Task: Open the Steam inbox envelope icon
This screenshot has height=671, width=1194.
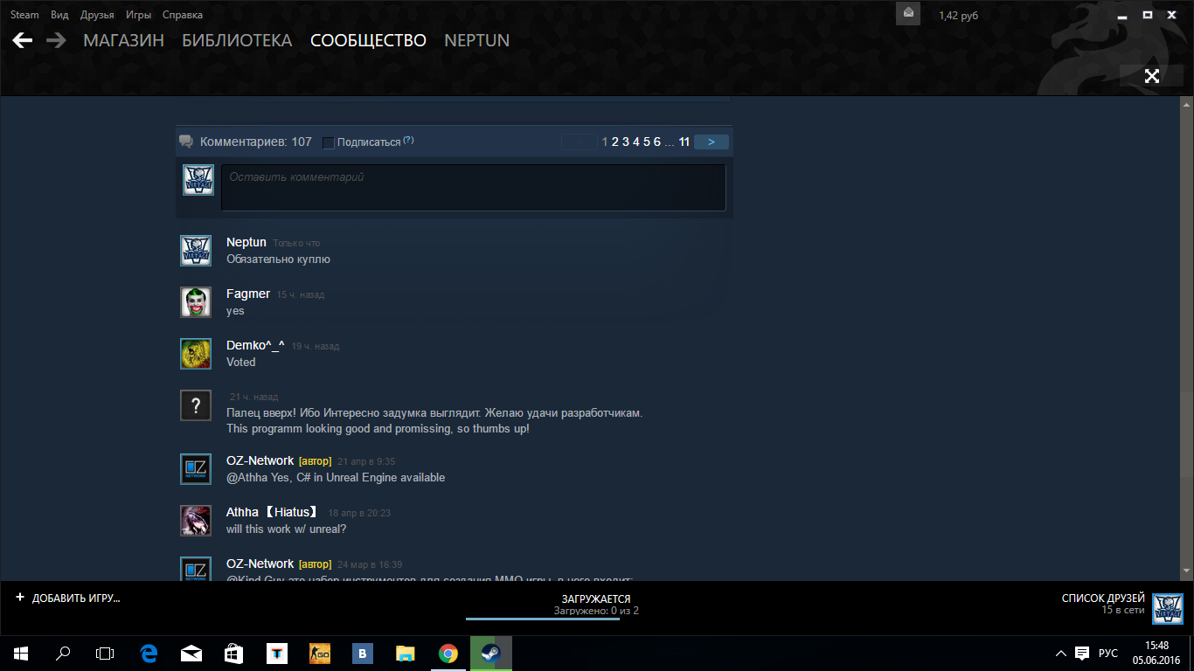Action: [x=908, y=13]
